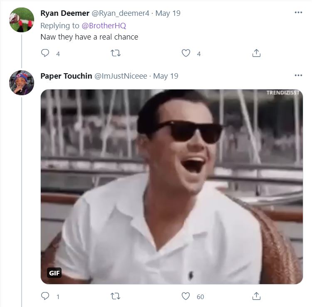Like Paper Touchin's GIF tweet
The image size is (312, 307).
(x=186, y=296)
